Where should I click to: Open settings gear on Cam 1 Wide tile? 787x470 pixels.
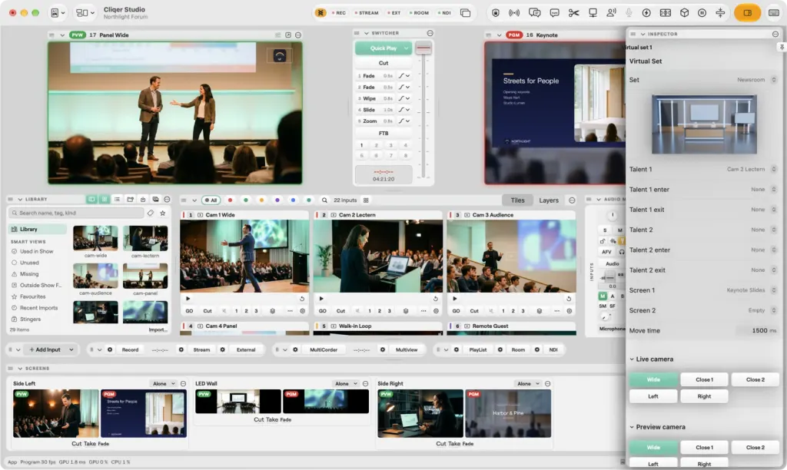303,311
